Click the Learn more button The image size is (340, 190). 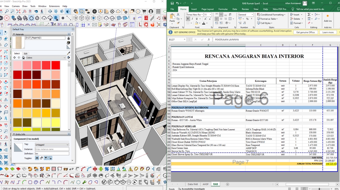pos(328,32)
